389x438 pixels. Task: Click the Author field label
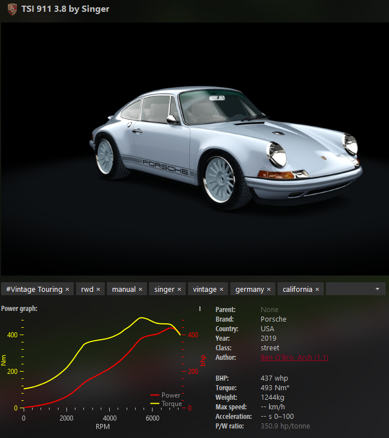click(x=226, y=357)
